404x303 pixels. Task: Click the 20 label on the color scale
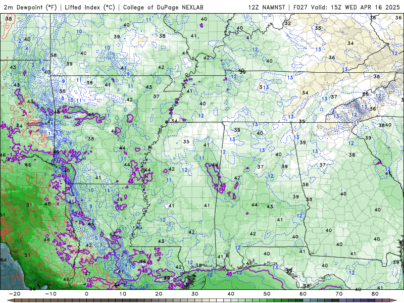159,294
